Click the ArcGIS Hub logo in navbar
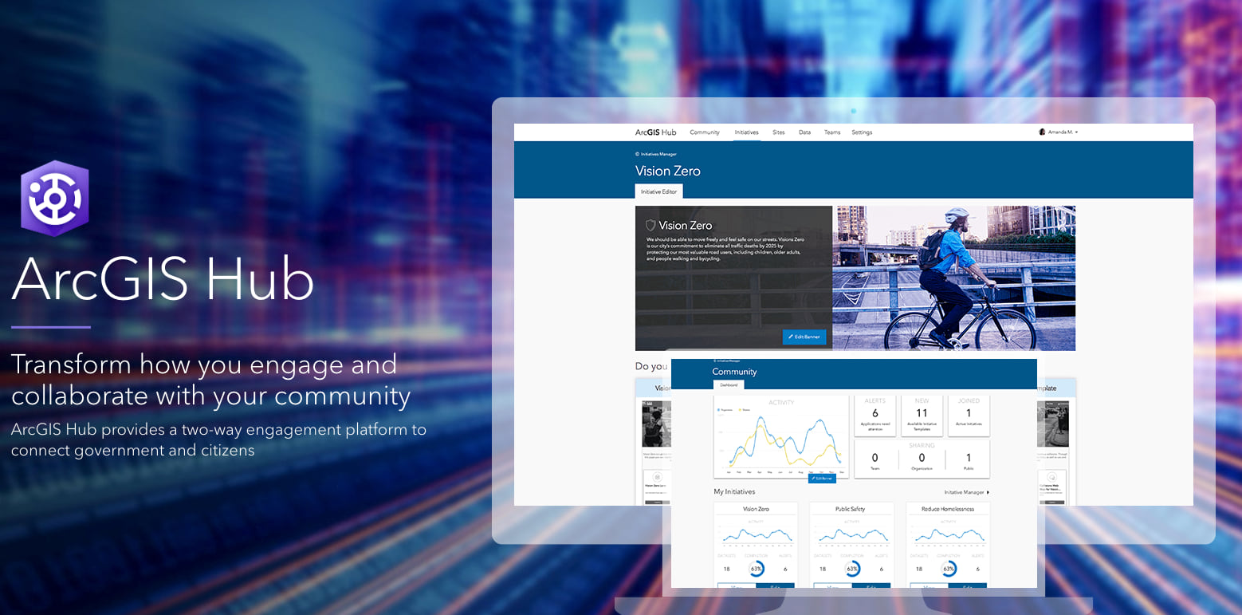This screenshot has height=615, width=1242. coord(655,132)
